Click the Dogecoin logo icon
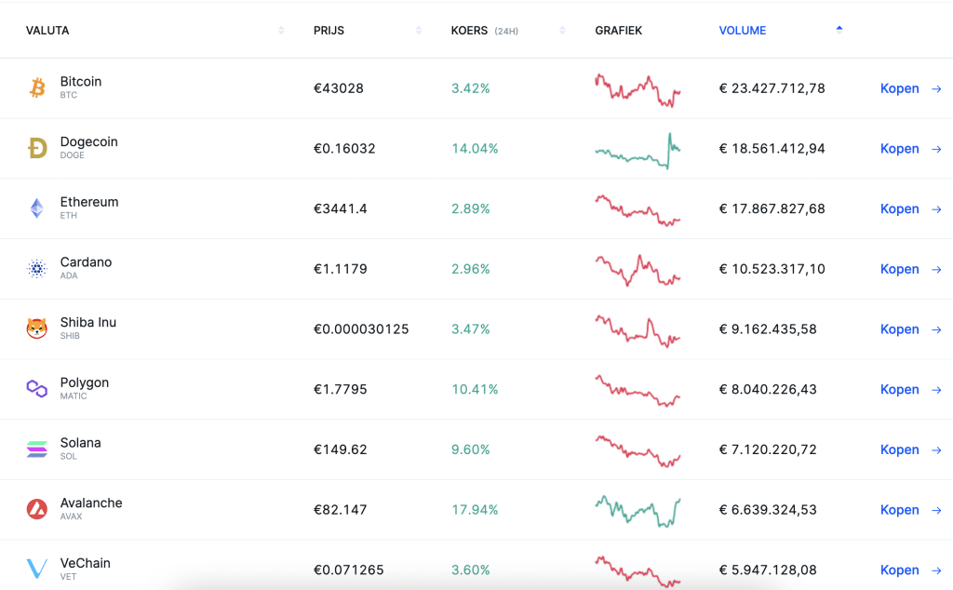This screenshot has width=953, height=590. 37,148
